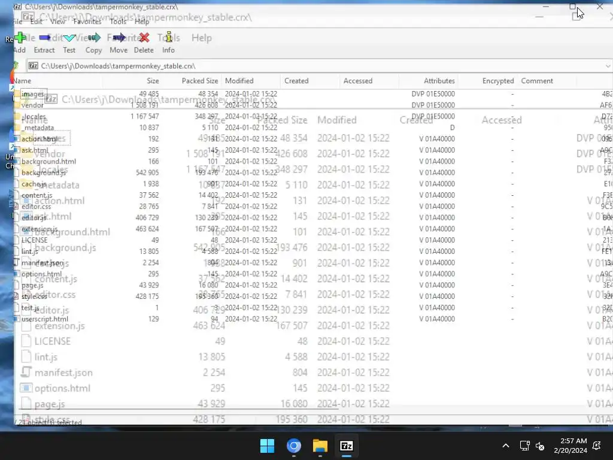The image size is (613, 460).
Task: Open the File menu
Action: [18, 22]
